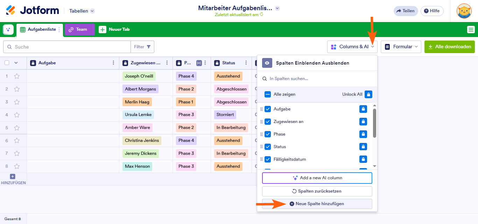Open the user avatar profile menu
Image resolution: width=478 pixels, height=224 pixels.
pos(464,11)
